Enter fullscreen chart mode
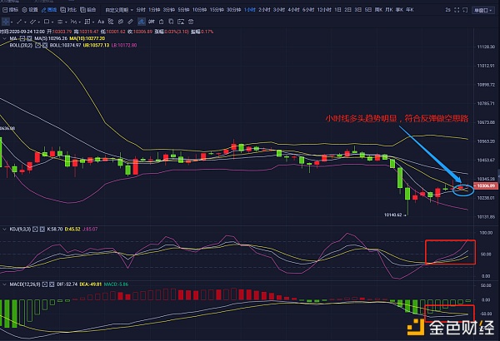Viewport: 500px width, 341px height. (457, 10)
